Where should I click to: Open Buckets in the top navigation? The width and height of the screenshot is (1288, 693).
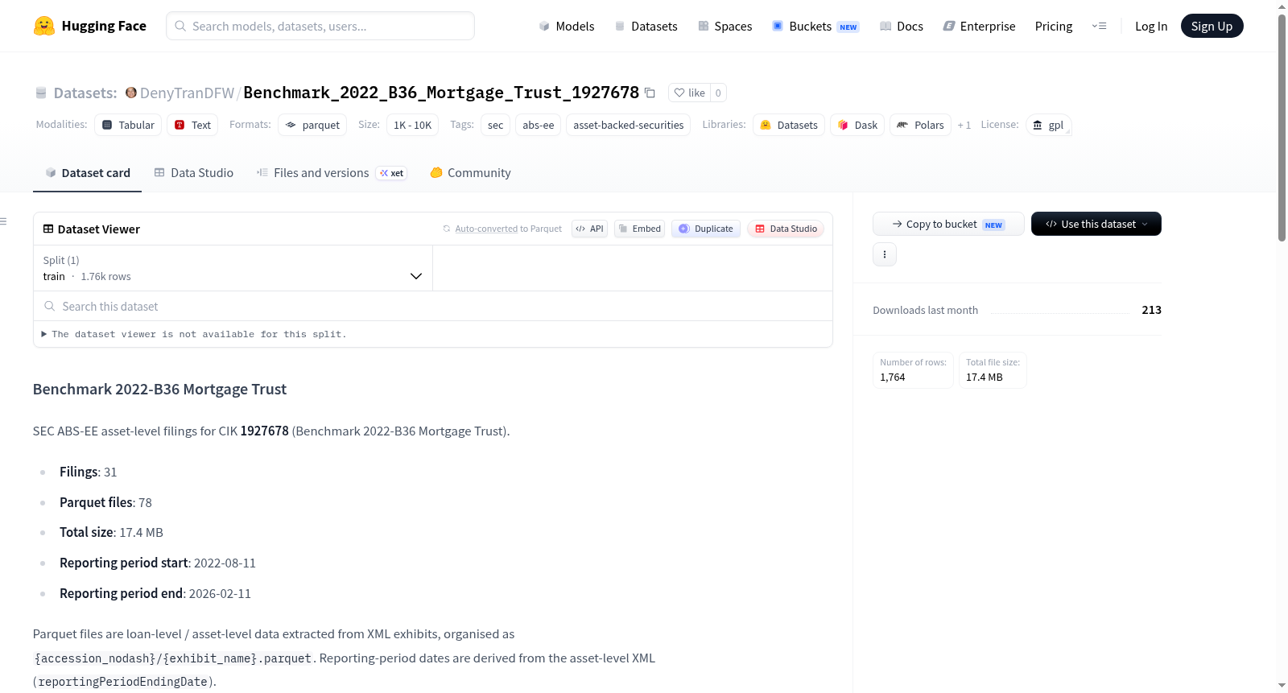tap(815, 26)
